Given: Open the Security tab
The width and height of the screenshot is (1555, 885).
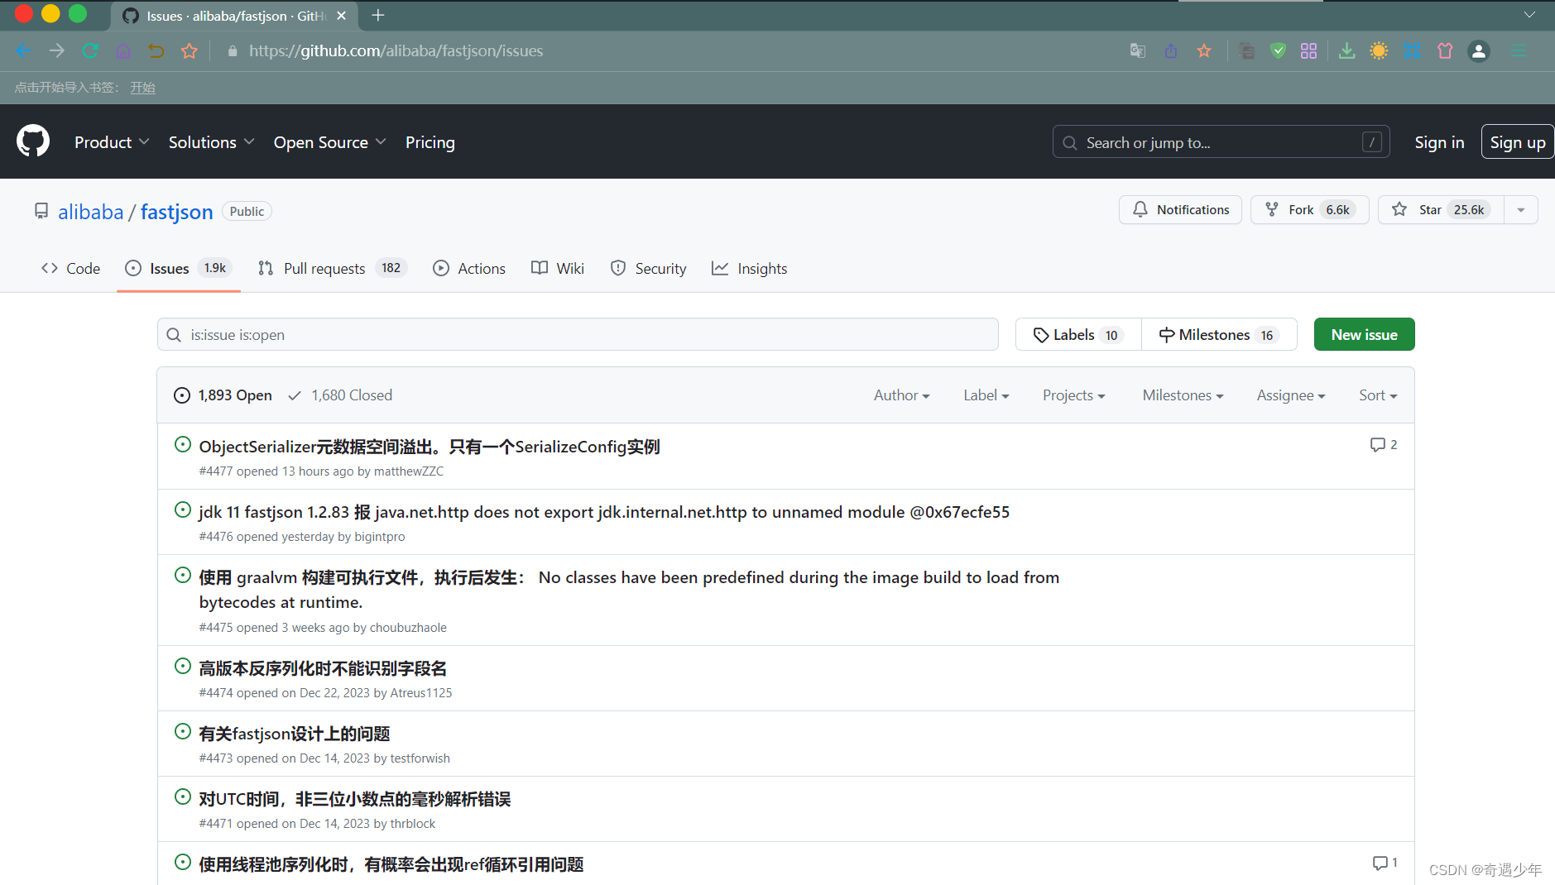Looking at the screenshot, I should click(648, 268).
